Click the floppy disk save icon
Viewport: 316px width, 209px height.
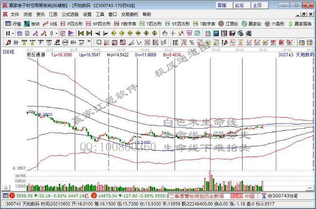[232, 33]
